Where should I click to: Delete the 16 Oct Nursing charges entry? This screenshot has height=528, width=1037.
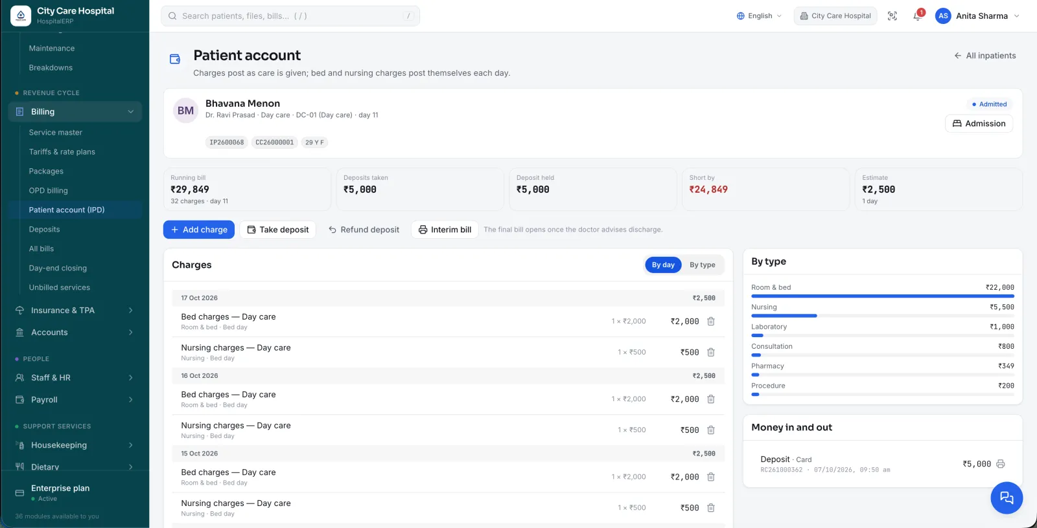711,430
